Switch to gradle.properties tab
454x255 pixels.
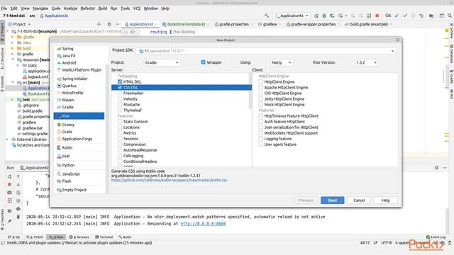tap(234, 24)
